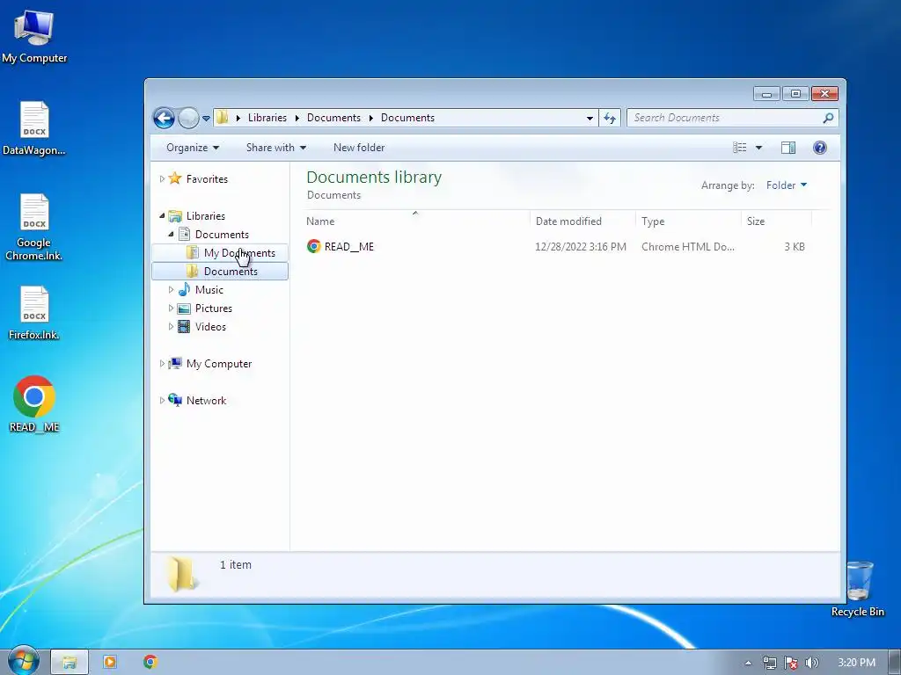The width and height of the screenshot is (901, 675).
Task: Collapse the Libraries tree node
Action: (162, 216)
